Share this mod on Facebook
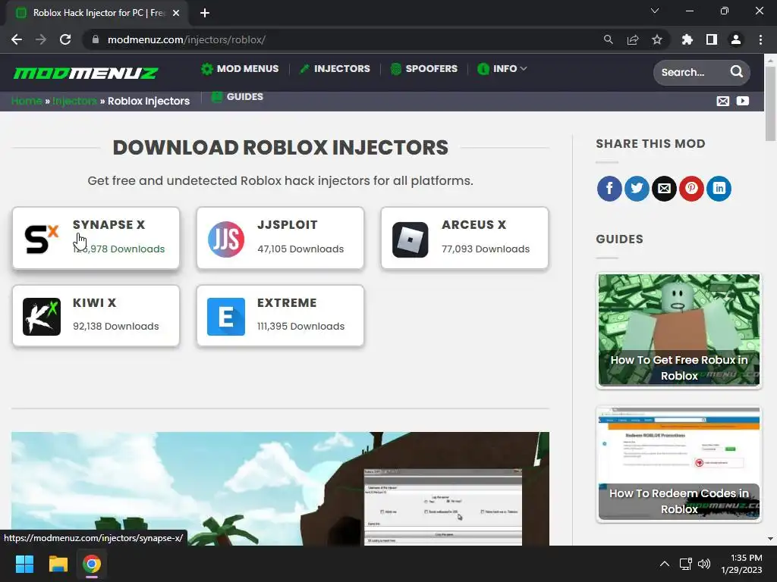 click(609, 189)
